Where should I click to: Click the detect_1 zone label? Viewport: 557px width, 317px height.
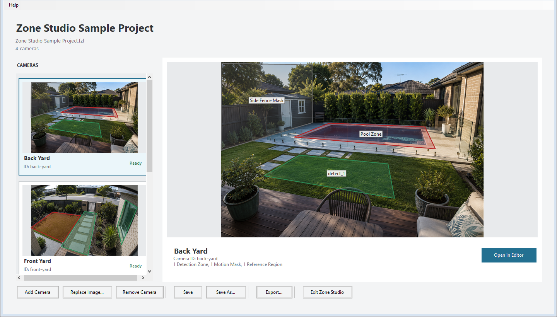pyautogui.click(x=337, y=174)
